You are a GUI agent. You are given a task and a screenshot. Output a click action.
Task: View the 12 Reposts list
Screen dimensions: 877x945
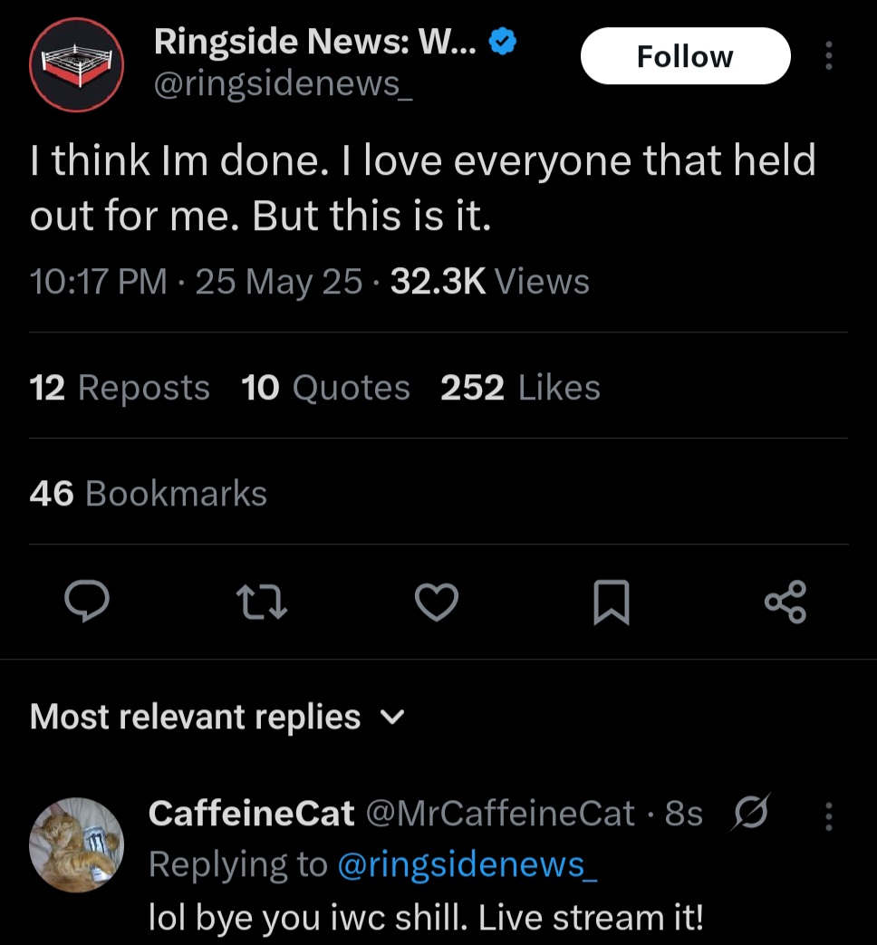(120, 388)
